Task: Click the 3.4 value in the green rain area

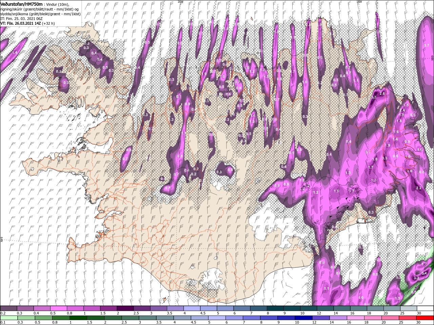Action: (424, 273)
